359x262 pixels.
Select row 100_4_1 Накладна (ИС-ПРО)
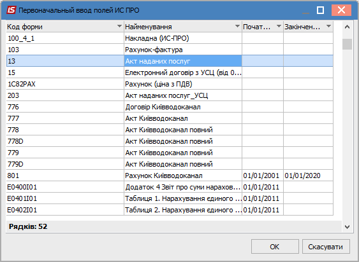pyautogui.click(x=170, y=38)
